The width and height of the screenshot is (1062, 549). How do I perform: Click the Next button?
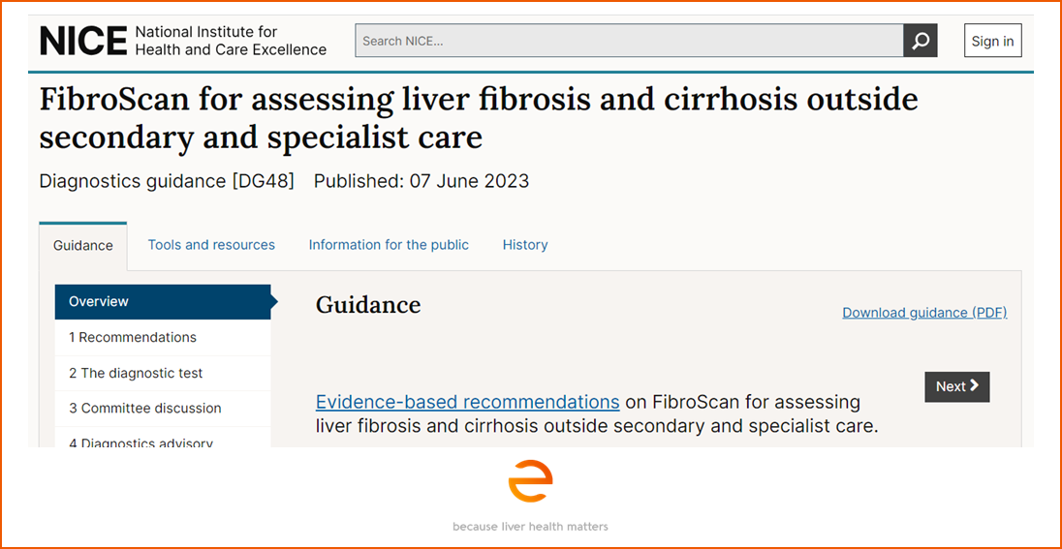click(x=957, y=386)
